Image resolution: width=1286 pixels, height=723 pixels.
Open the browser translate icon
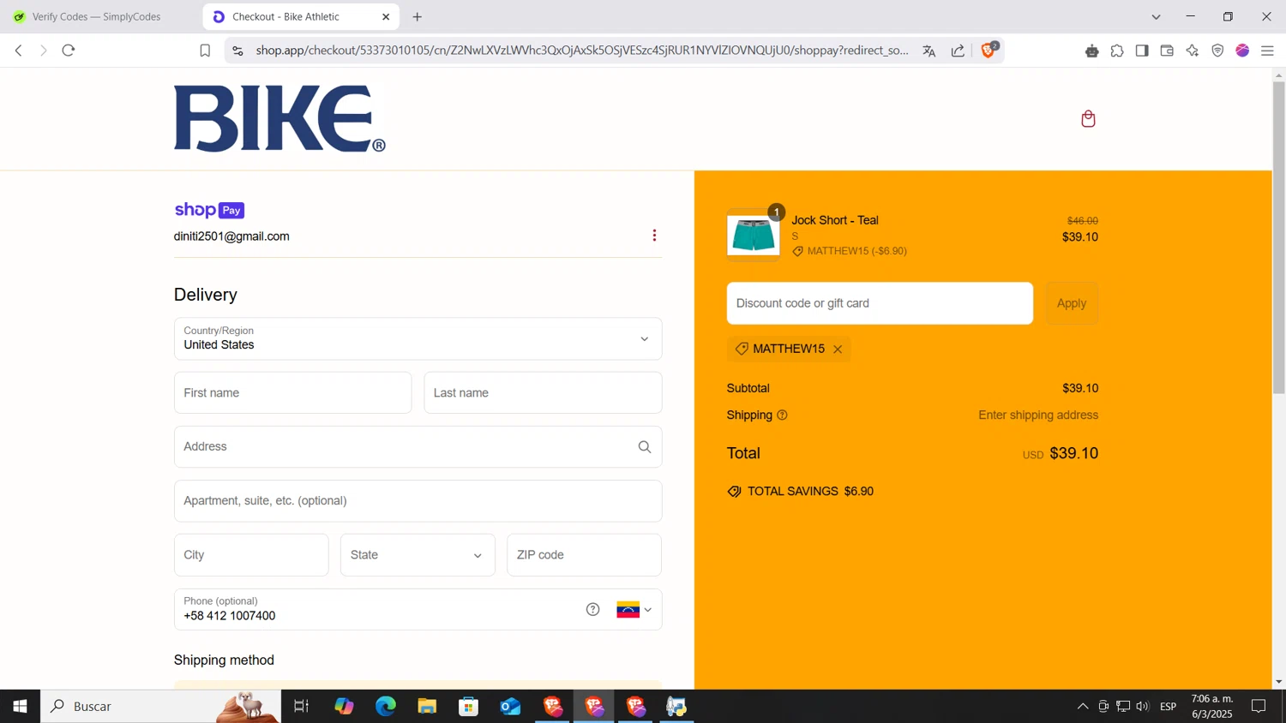[928, 51]
